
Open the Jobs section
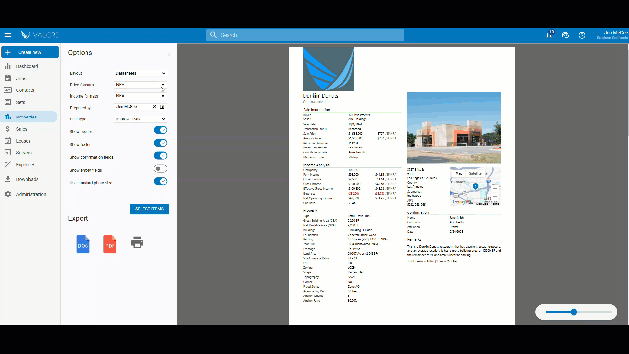21,79
